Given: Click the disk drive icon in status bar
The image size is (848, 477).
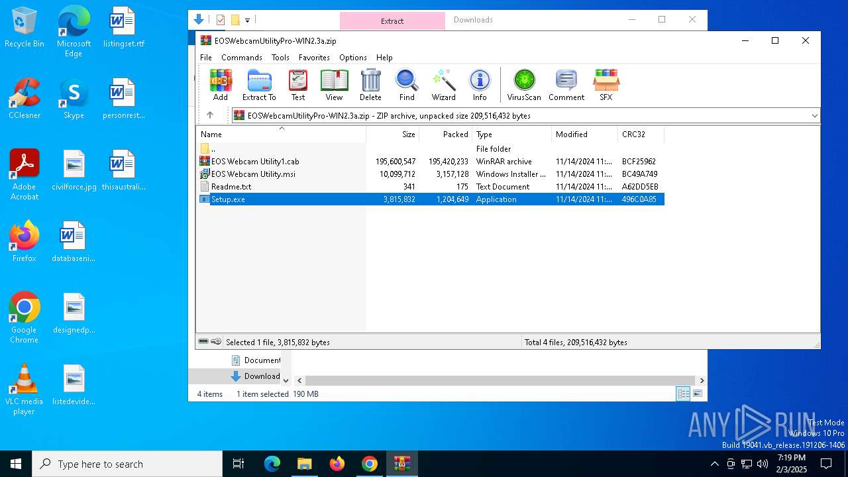Looking at the screenshot, I should [203, 342].
